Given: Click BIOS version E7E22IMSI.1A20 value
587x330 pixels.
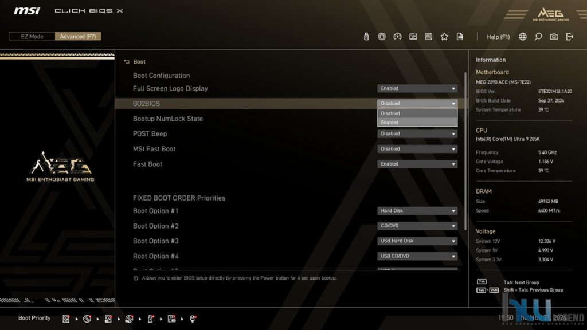Looking at the screenshot, I should (555, 91).
